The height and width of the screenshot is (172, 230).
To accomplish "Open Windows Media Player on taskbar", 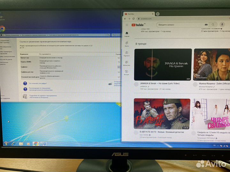I will (28, 144).
